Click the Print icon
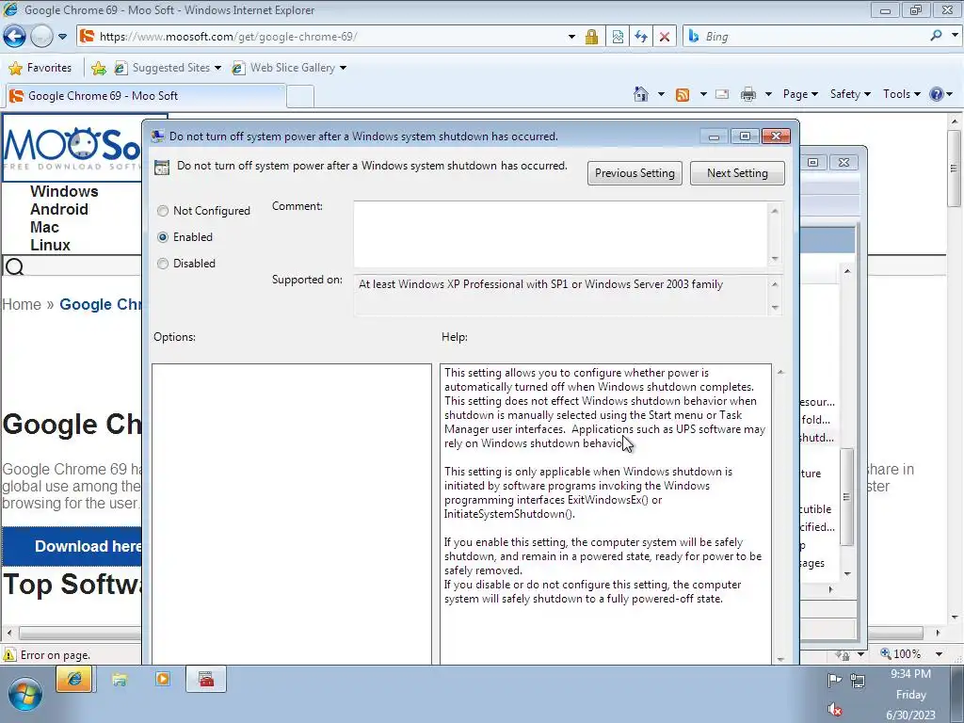Screen dimensions: 964x723 coord(748,94)
